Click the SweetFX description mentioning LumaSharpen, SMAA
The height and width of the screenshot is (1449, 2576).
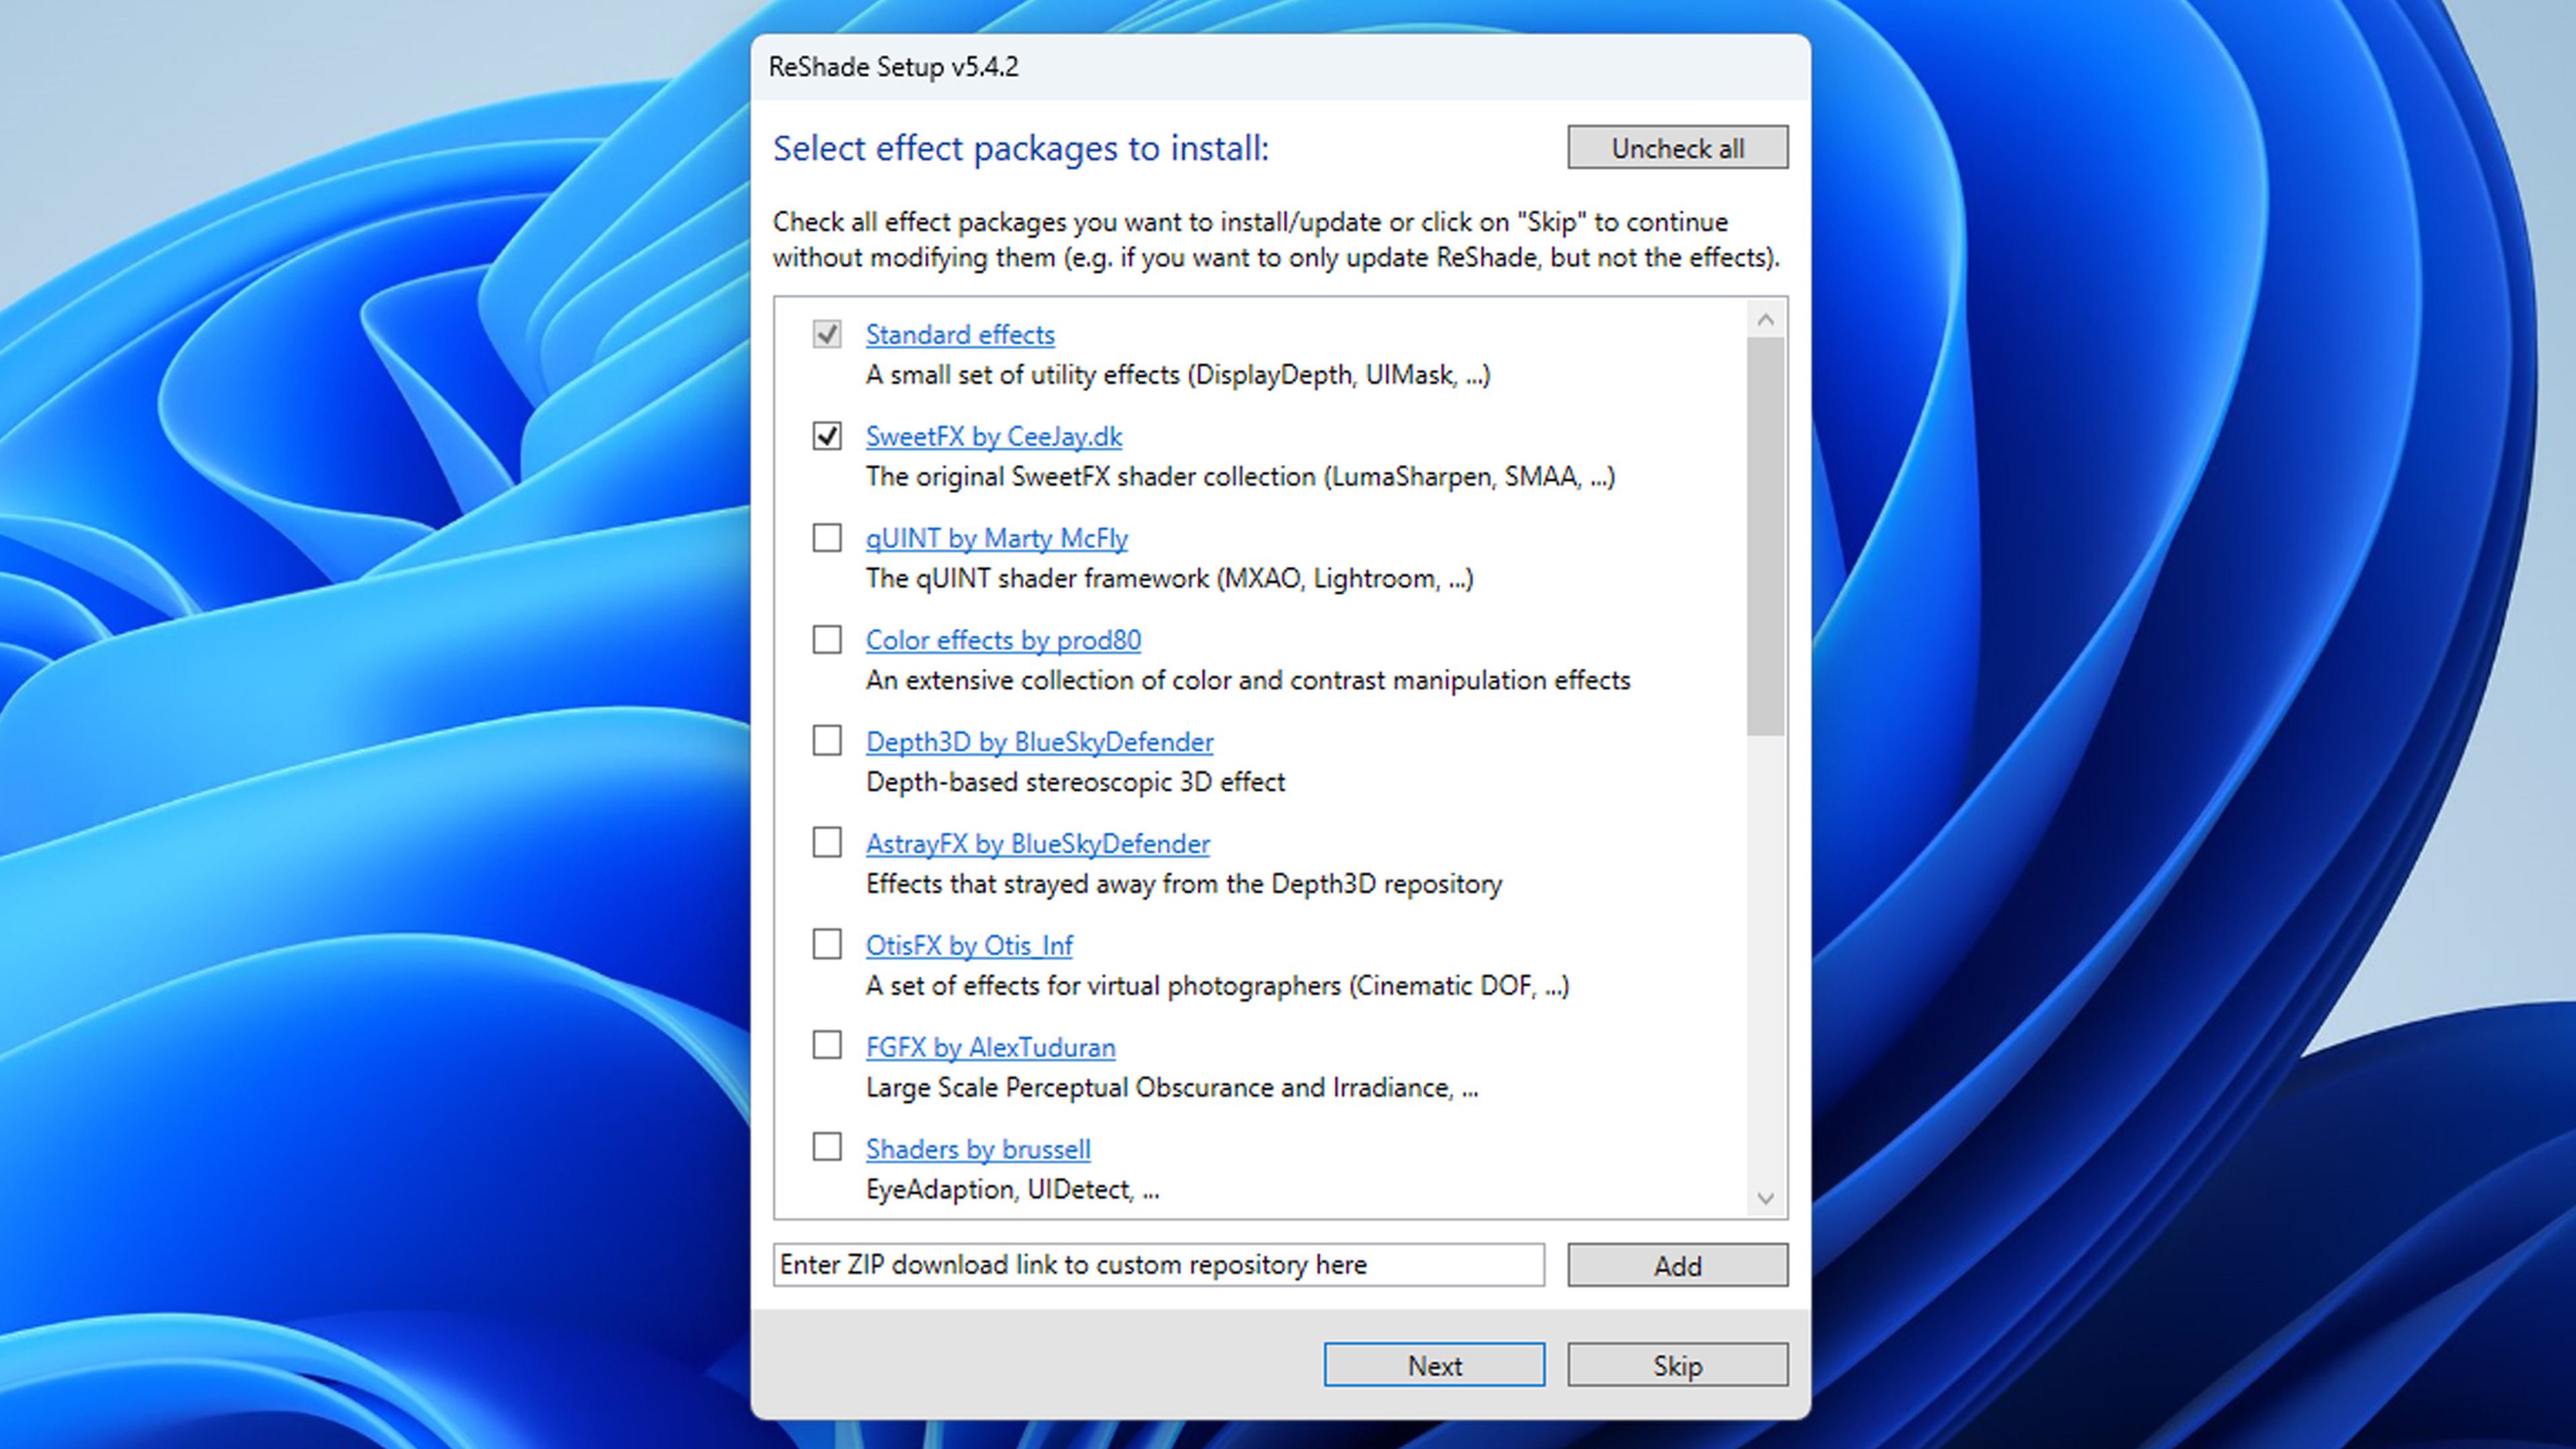[1240, 477]
